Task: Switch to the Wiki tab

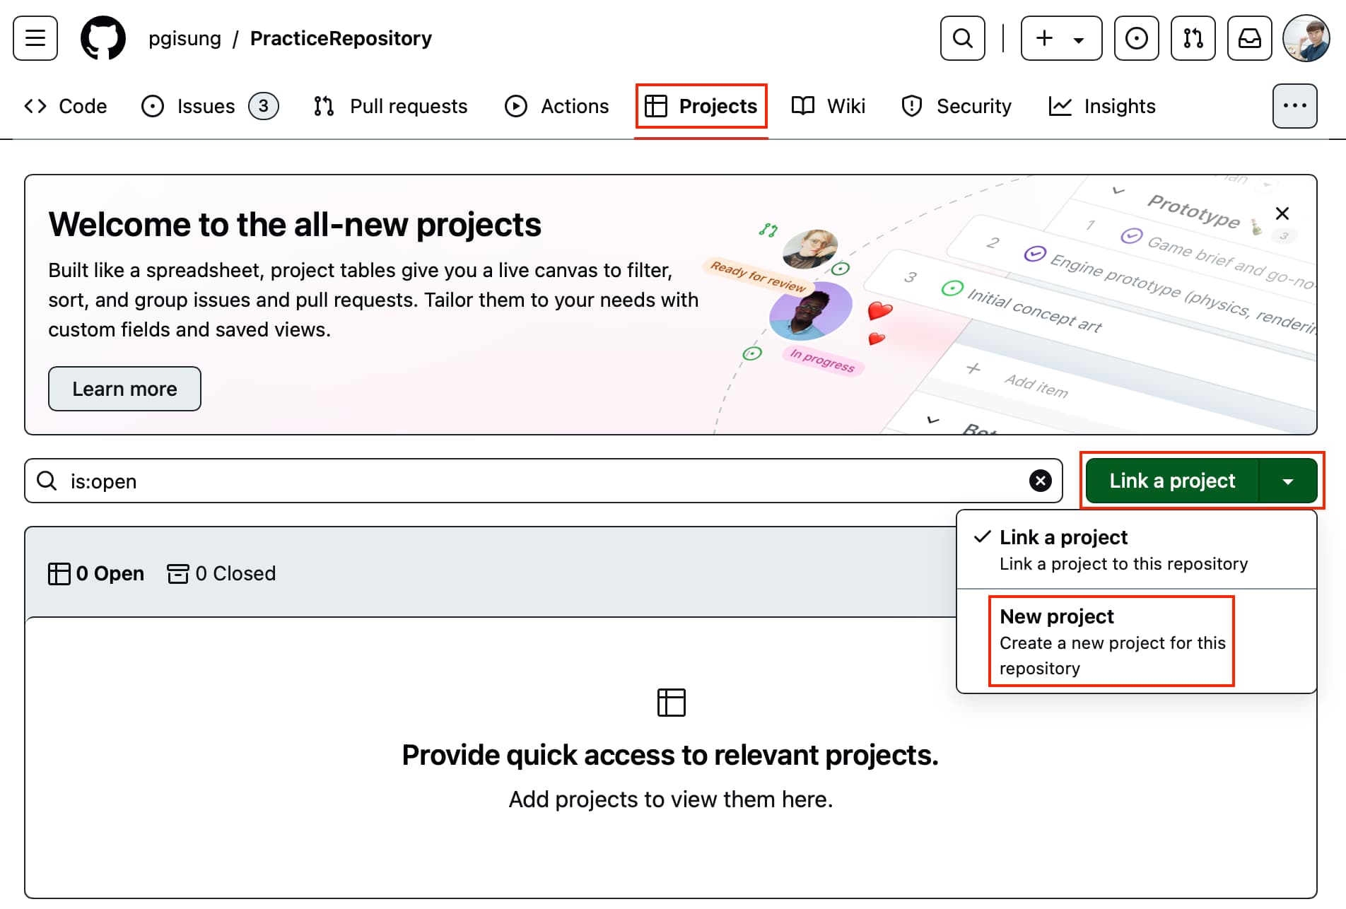Action: (828, 106)
